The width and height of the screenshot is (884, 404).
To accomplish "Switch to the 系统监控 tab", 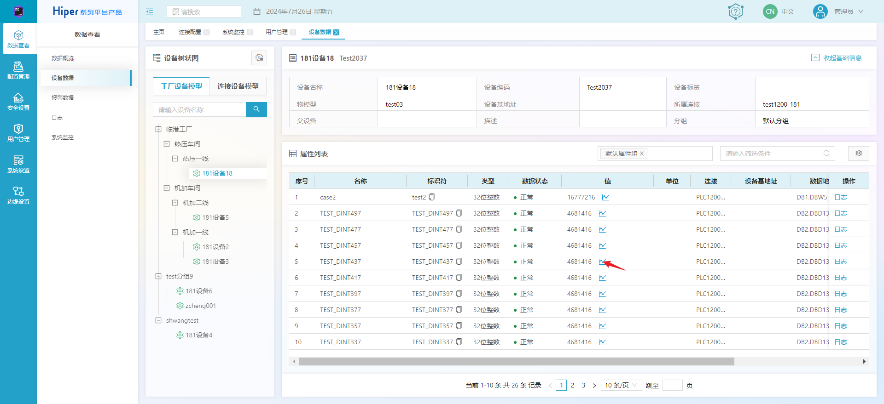I will [233, 32].
